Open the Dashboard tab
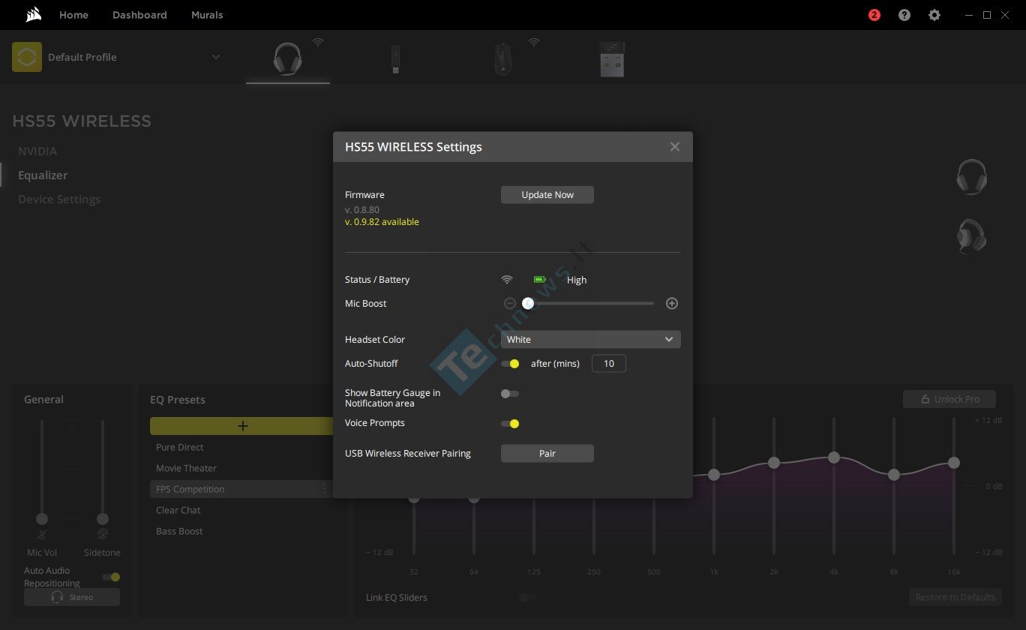This screenshot has height=630, width=1026. point(139,15)
